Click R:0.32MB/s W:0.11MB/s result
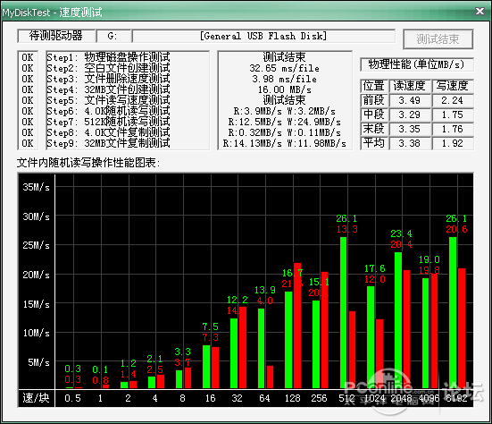The image size is (492, 424). (284, 132)
